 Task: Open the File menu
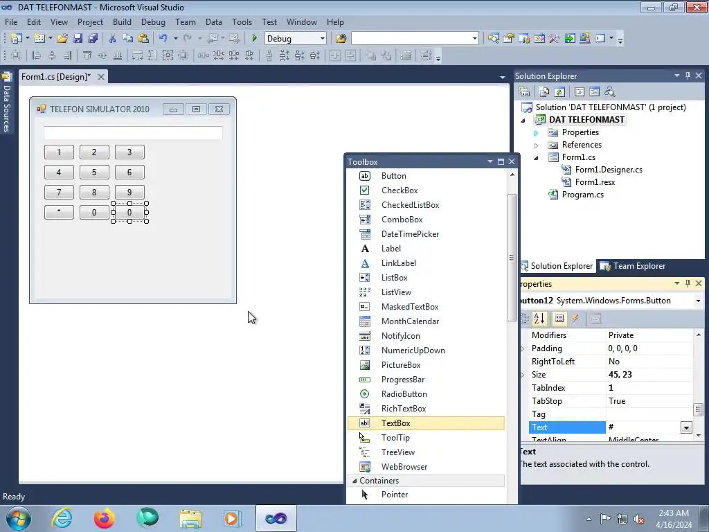(11, 21)
